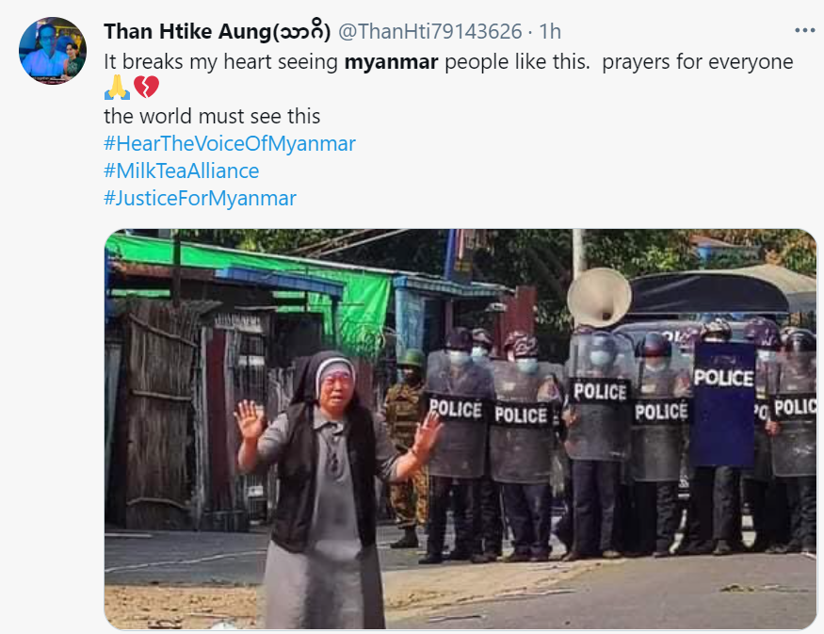Click the display name Than Htike Aung
Viewport: 824px width, 634px height.
point(187,31)
